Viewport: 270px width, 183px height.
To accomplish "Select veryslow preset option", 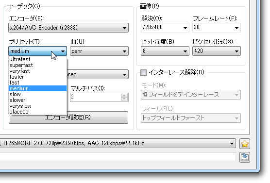I will [x=37, y=106].
